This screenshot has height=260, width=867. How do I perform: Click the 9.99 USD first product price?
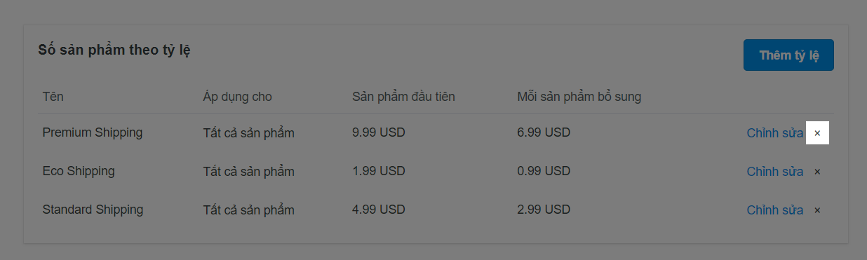click(x=379, y=132)
